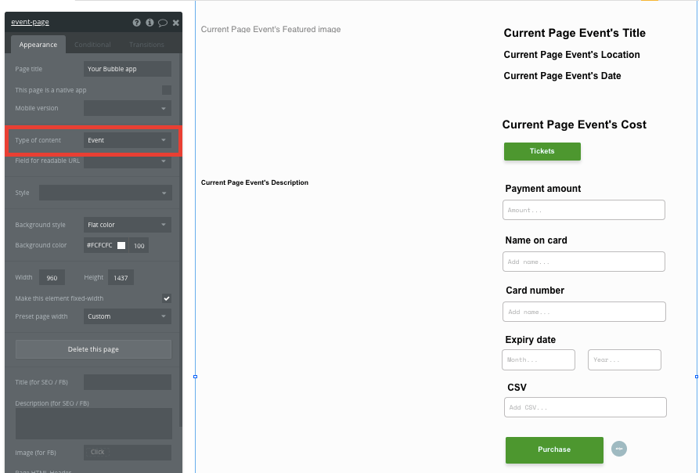699x473 pixels.
Task: Open the 'Type of content' dropdown
Action: click(x=127, y=140)
